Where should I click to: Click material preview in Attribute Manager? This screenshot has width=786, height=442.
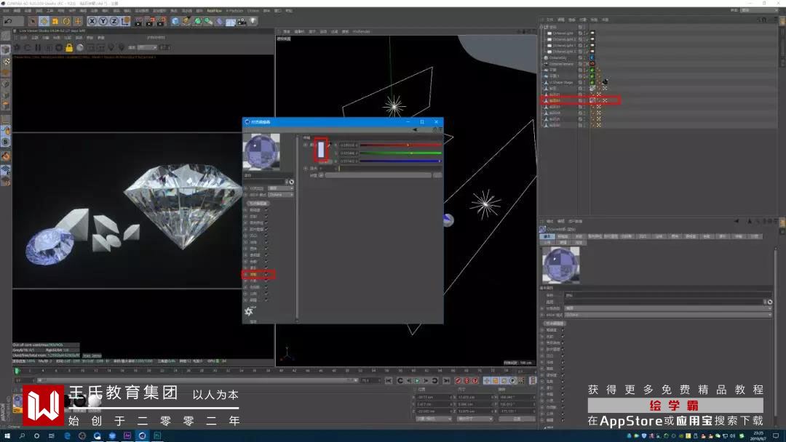click(x=561, y=265)
